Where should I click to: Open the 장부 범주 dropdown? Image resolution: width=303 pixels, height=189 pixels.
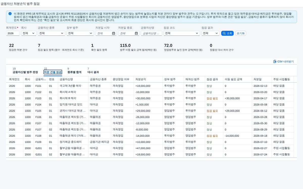[x=80, y=33]
